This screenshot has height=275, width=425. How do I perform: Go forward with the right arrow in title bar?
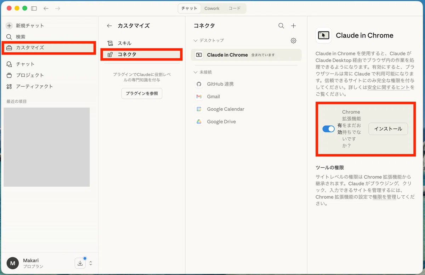coord(58,8)
